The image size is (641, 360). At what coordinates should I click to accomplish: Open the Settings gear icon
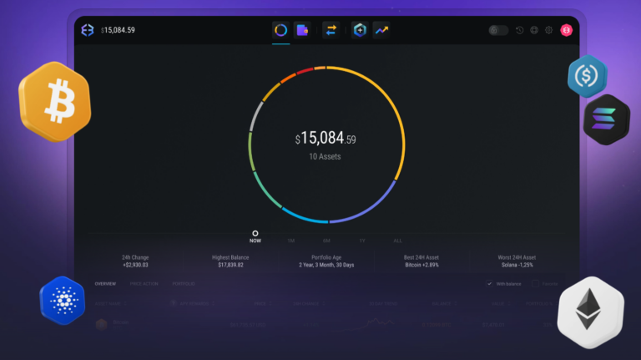click(x=548, y=30)
